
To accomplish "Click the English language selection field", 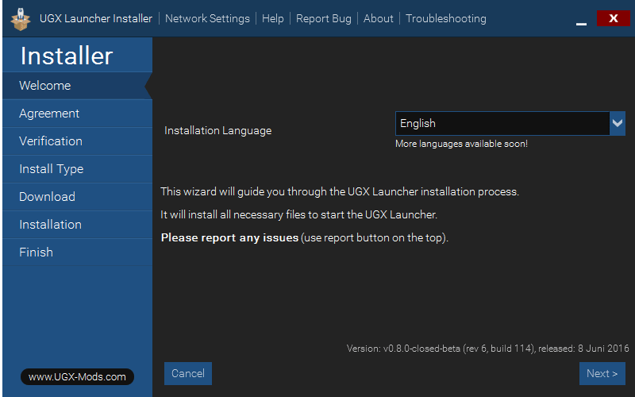I will (502, 123).
